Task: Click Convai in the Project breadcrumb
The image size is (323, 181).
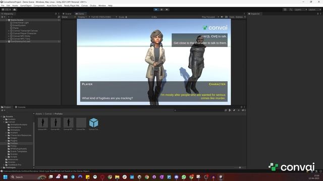Action: (x=48, y=114)
